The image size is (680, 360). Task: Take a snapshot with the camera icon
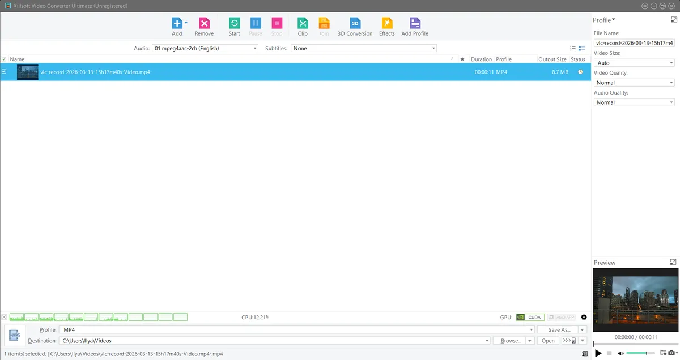point(671,353)
